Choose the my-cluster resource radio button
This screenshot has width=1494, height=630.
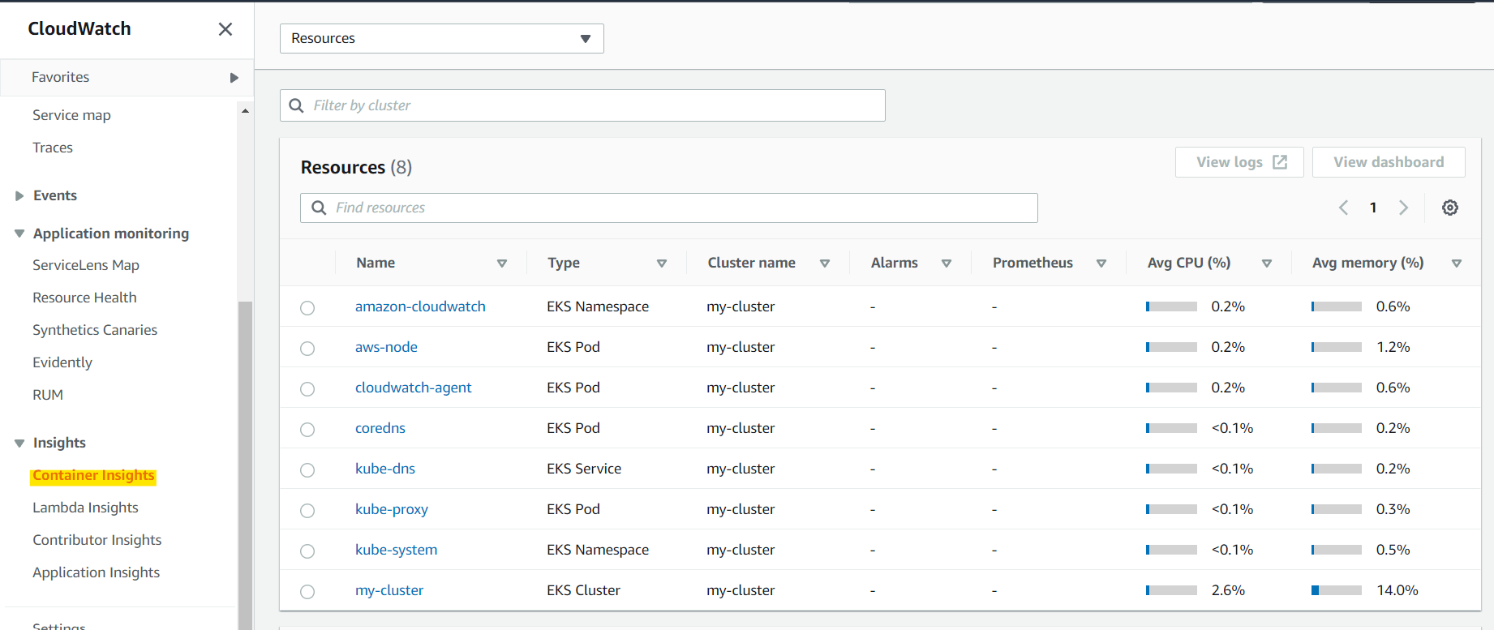click(x=307, y=592)
